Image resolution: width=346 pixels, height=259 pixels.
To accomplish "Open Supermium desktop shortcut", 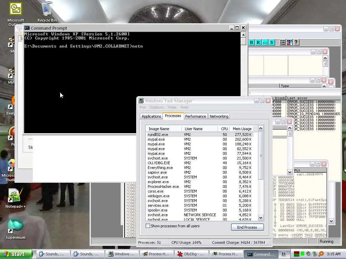I will pyautogui.click(x=15, y=229).
